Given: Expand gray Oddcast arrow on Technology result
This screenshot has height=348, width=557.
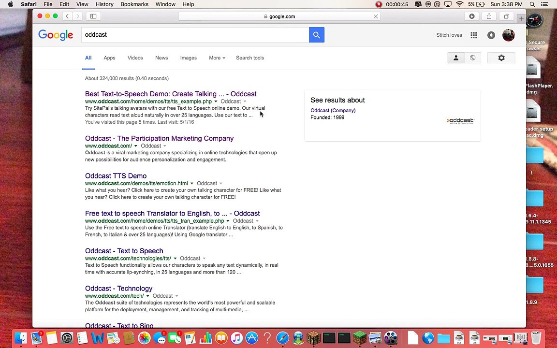Looking at the screenshot, I should (x=176, y=296).
